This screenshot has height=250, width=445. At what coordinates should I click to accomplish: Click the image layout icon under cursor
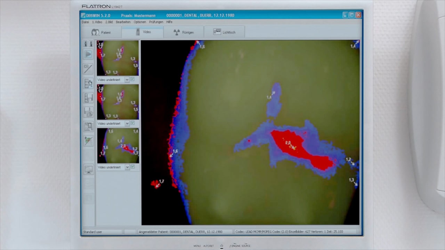(88, 83)
